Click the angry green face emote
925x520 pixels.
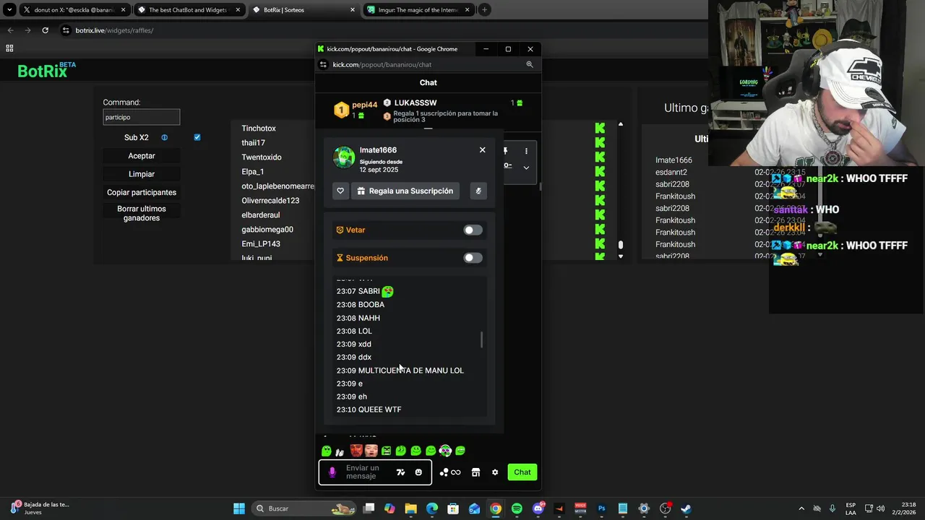(x=386, y=451)
